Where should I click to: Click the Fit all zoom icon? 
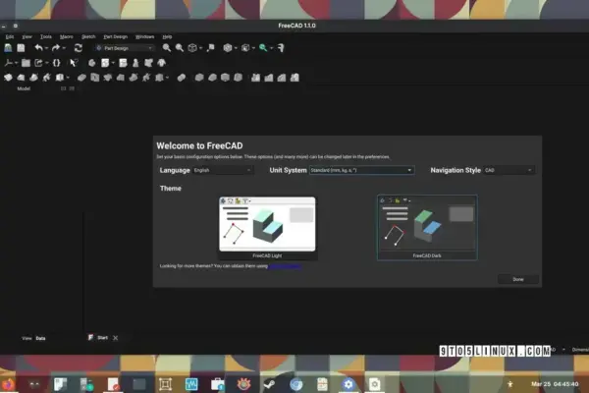[167, 48]
